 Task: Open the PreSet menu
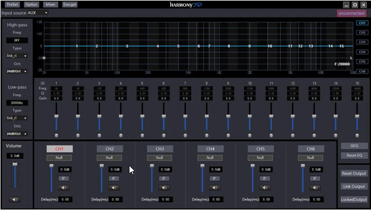coord(12,4)
